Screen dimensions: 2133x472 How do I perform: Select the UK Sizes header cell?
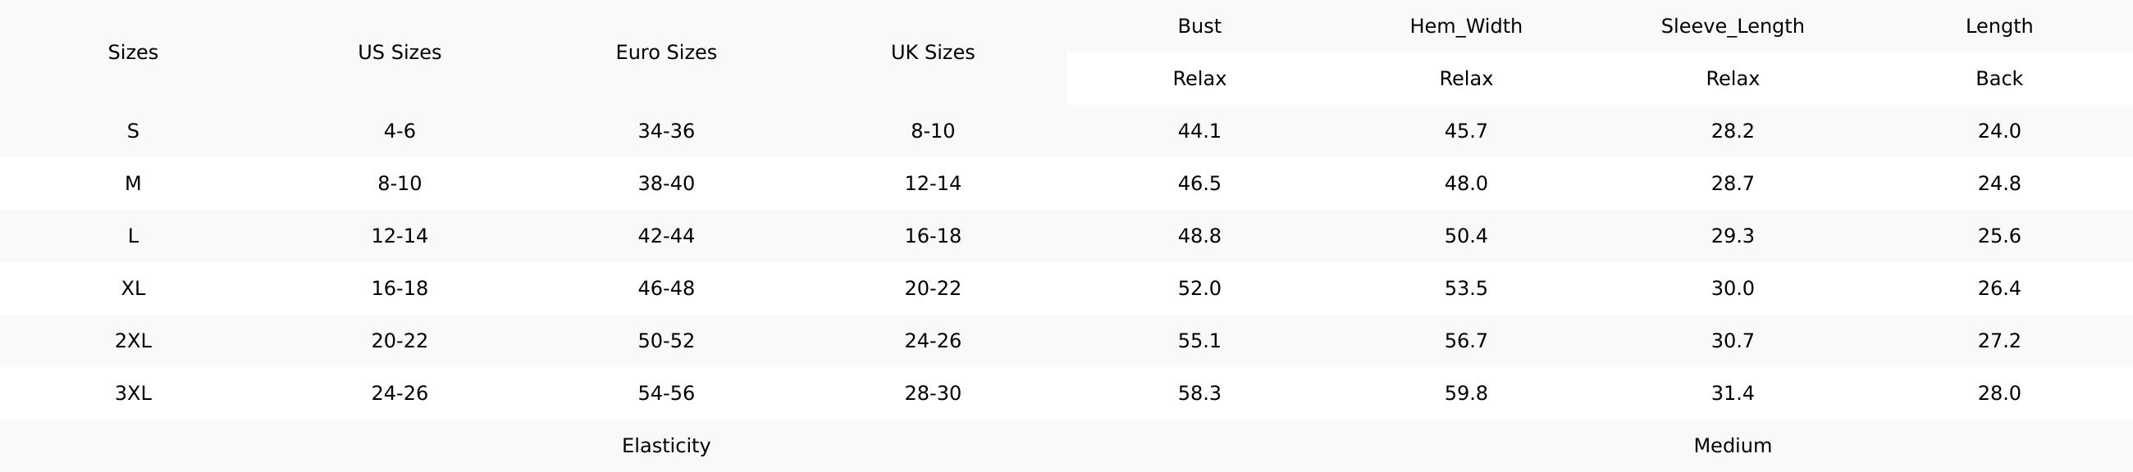coord(932,52)
